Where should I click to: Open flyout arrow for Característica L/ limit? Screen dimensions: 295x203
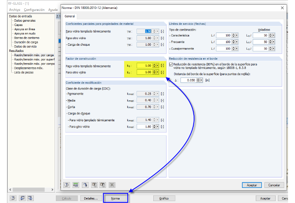(237, 35)
